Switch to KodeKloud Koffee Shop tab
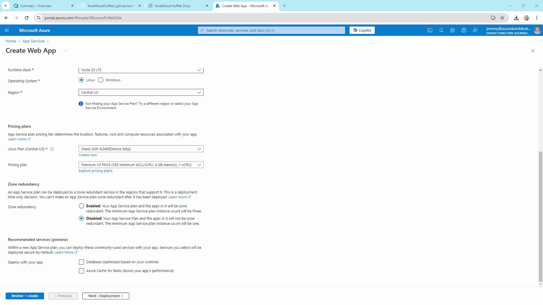 pyautogui.click(x=173, y=6)
